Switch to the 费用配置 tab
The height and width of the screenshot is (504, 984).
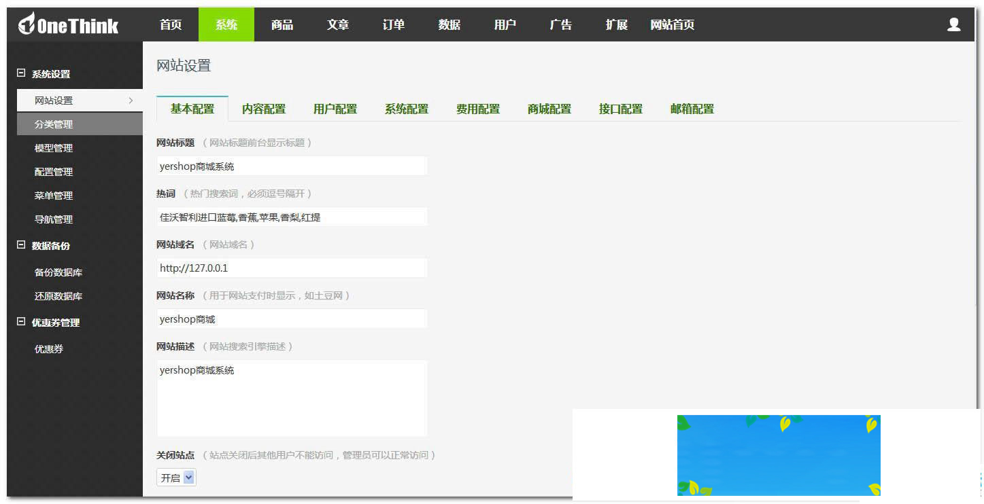477,108
